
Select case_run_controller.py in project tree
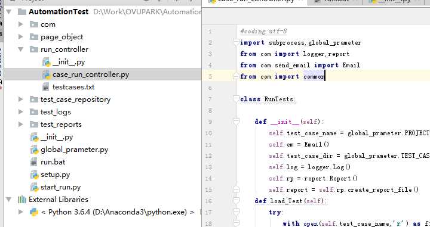click(x=91, y=74)
